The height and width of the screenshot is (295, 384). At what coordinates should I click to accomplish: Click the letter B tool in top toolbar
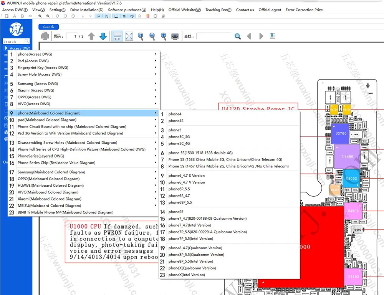(x=23, y=16)
